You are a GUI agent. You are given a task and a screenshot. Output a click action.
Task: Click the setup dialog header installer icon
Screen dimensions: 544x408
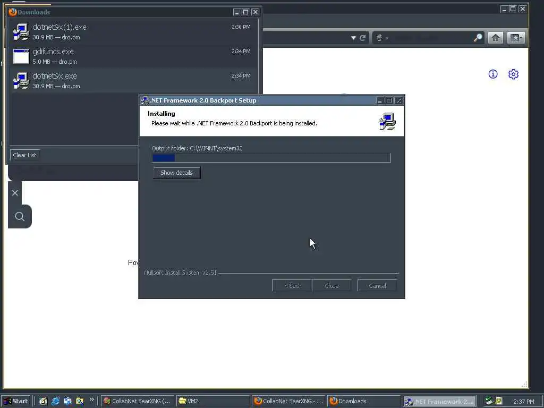point(387,121)
